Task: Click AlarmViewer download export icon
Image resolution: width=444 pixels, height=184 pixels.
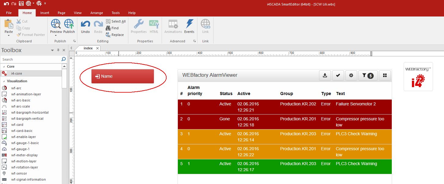Action: (x=325, y=76)
